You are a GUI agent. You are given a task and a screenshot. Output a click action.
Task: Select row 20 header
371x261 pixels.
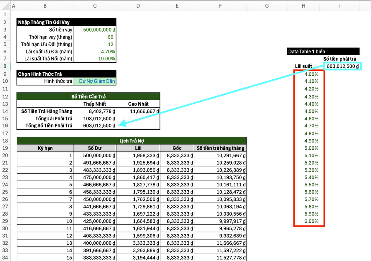[5, 156]
